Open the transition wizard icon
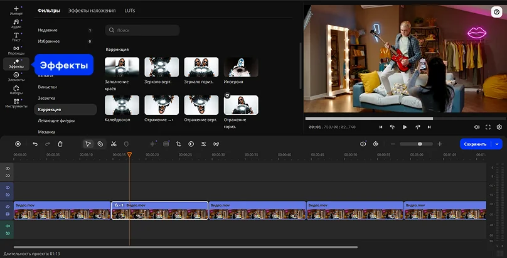Screen dimensions: 507x258 tap(216, 144)
